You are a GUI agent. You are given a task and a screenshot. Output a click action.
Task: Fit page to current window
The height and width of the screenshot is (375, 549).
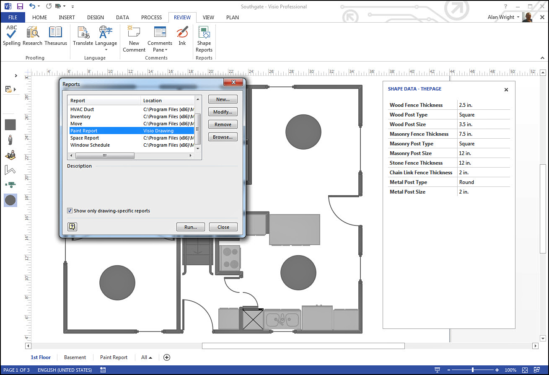pyautogui.click(x=525, y=370)
